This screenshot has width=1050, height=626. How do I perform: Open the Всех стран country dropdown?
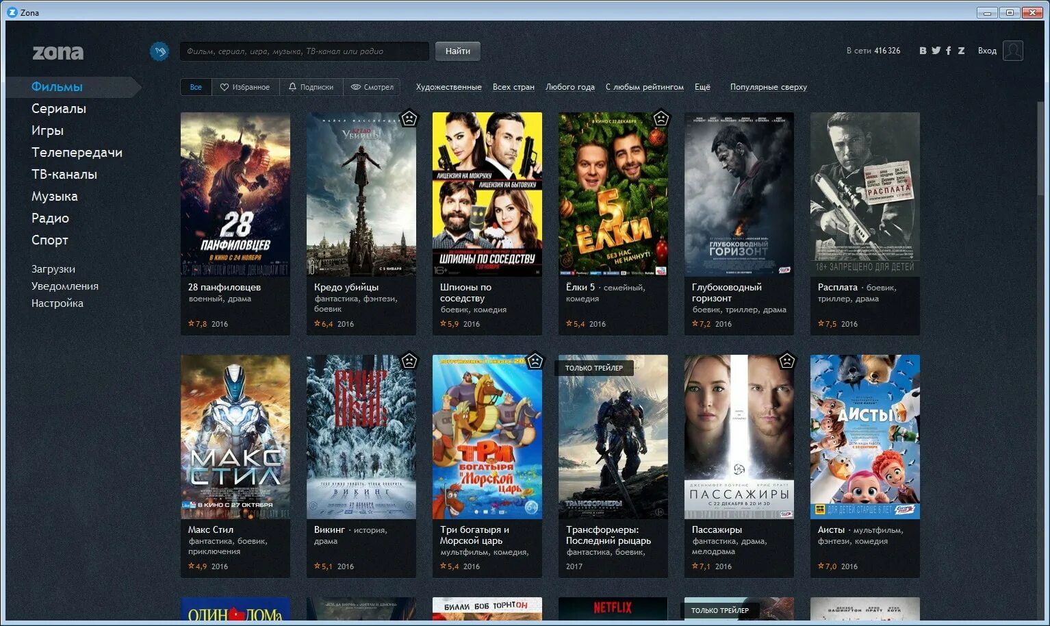coord(513,87)
